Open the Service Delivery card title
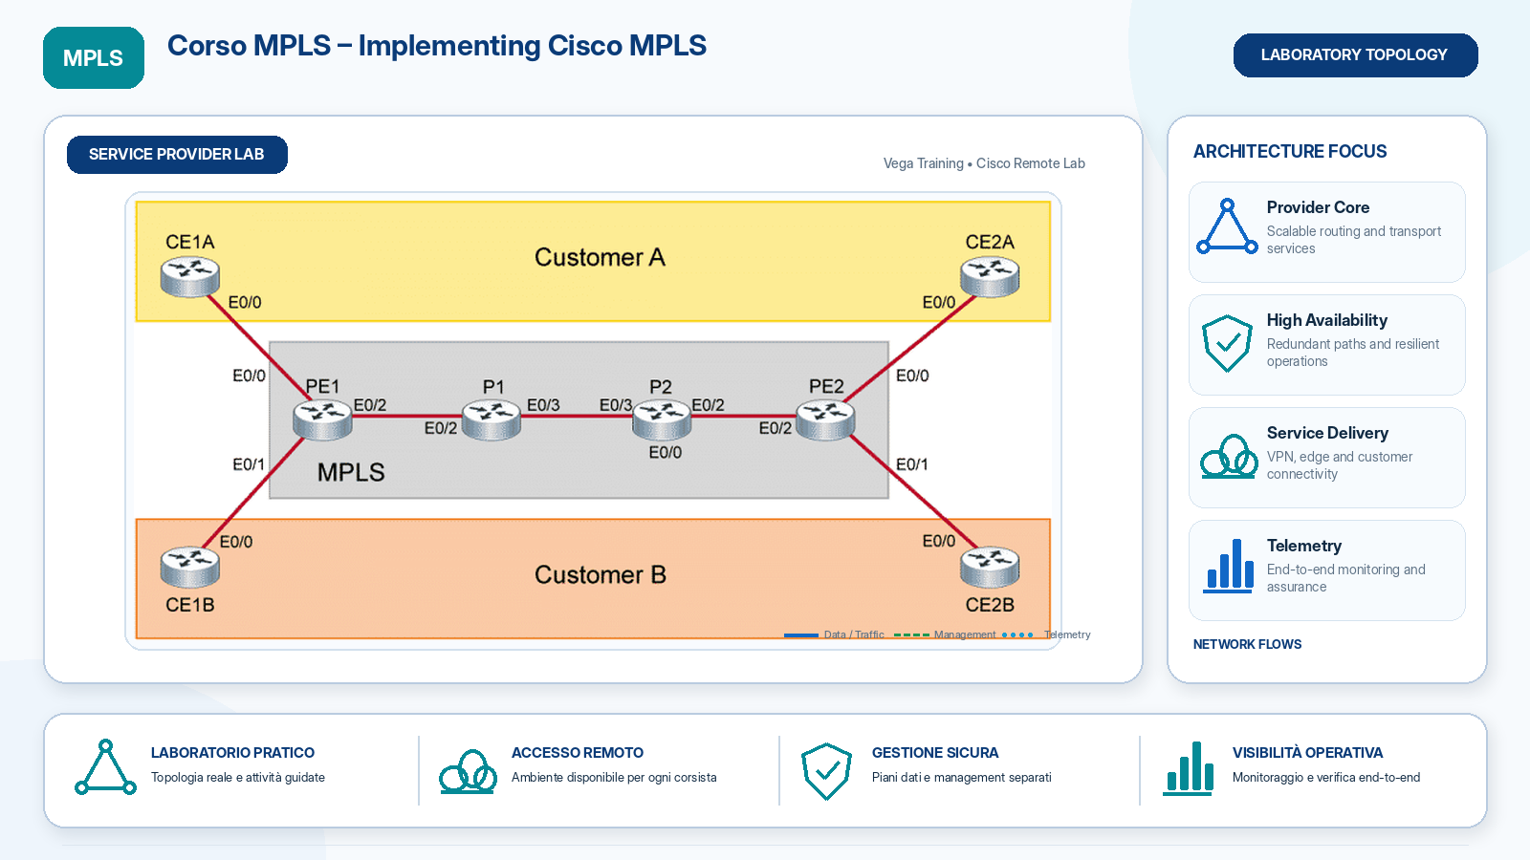The image size is (1530, 860). 1327,433
